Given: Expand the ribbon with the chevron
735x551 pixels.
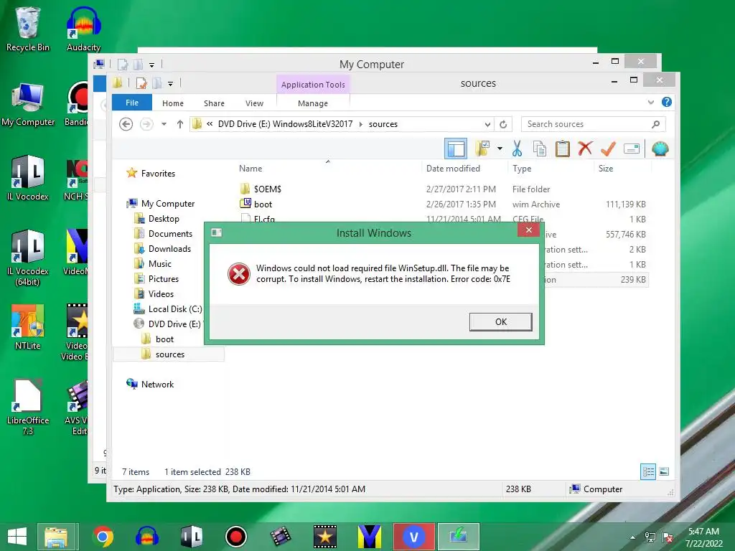Looking at the screenshot, I should point(650,102).
